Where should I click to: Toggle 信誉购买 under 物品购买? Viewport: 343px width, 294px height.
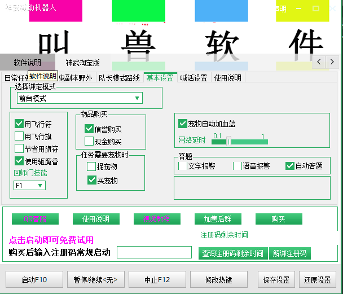click(89, 129)
